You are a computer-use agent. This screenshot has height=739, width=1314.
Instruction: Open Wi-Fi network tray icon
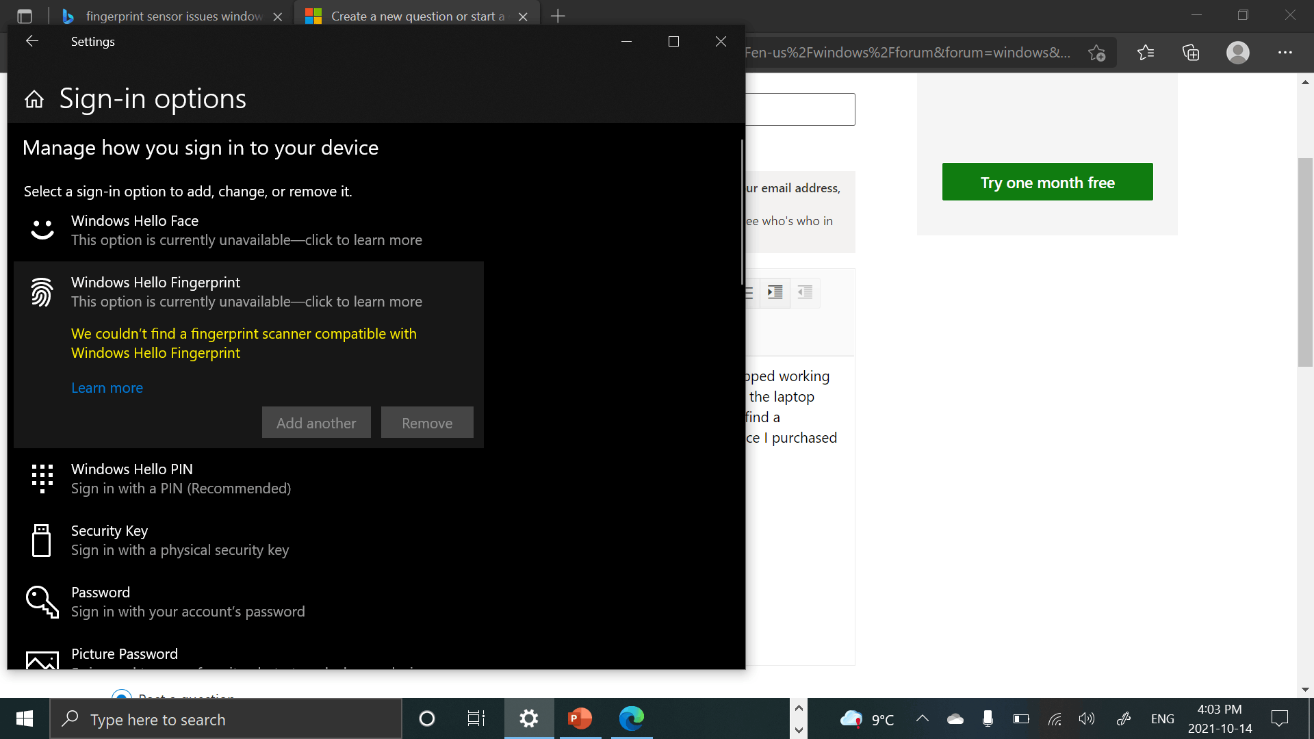click(x=1055, y=719)
